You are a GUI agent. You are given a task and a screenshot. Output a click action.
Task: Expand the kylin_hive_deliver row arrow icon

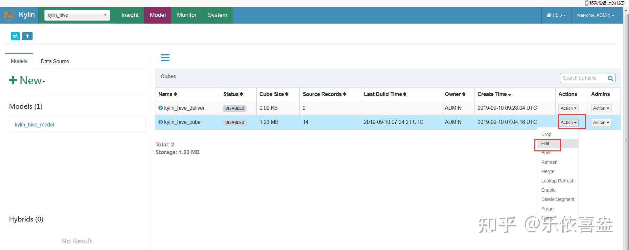(161, 108)
